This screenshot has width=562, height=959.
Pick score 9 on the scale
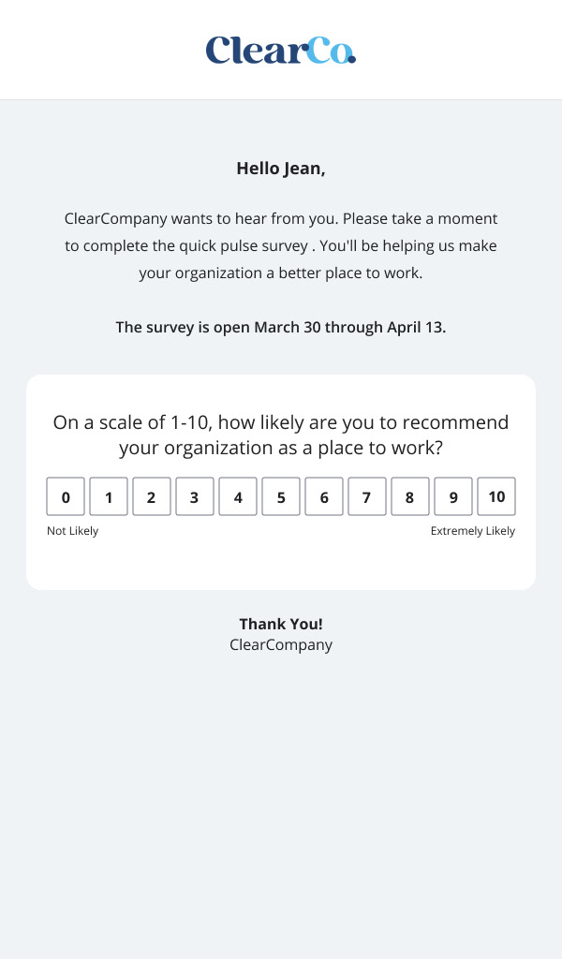[x=453, y=496]
